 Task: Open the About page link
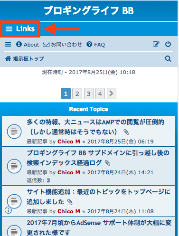click(28, 45)
